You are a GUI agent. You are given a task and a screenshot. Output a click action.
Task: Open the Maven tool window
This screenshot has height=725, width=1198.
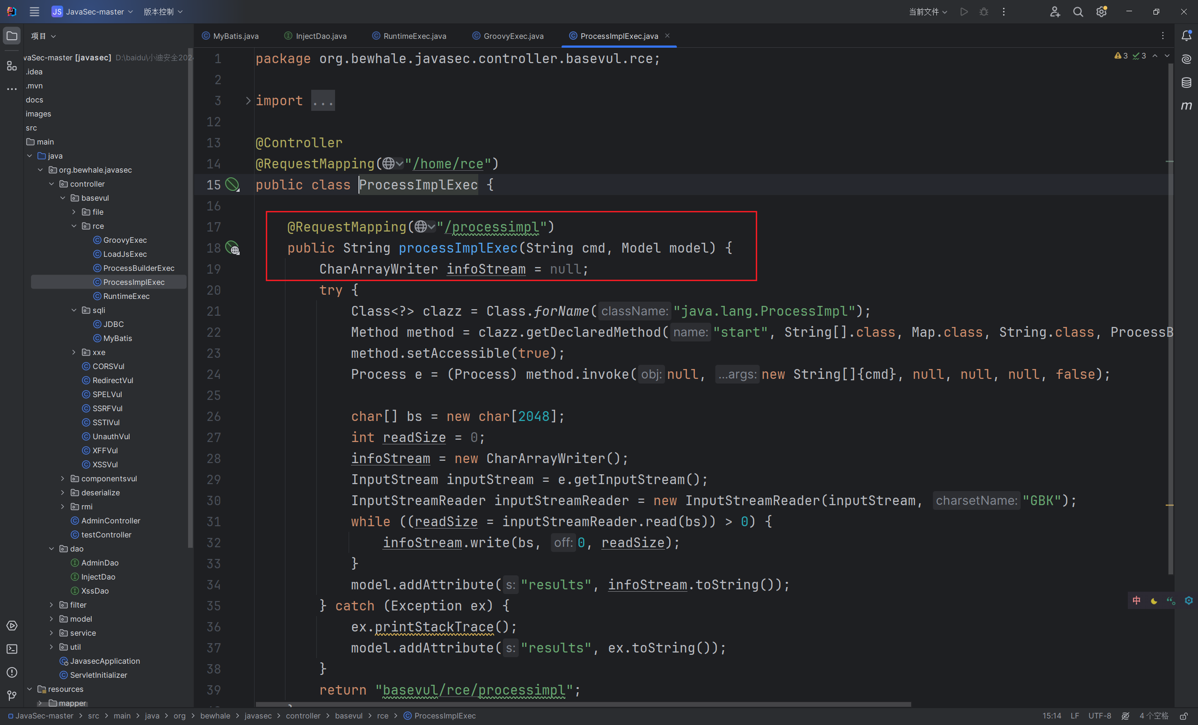point(1186,105)
